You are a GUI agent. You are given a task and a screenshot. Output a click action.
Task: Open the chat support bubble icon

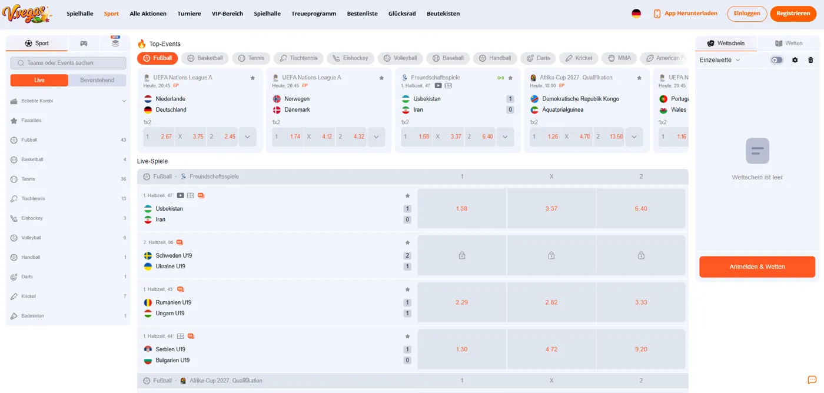click(x=812, y=380)
